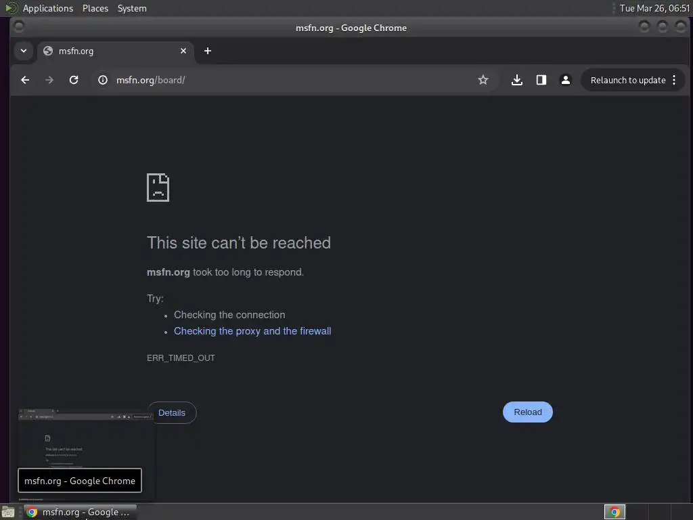Click show desktop icon in bottom panel
Screen dimensions: 693x520
tap(8, 513)
